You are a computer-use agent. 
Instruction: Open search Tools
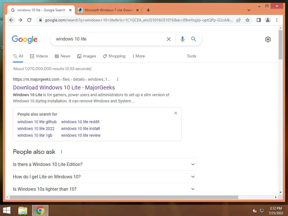tap(191, 56)
